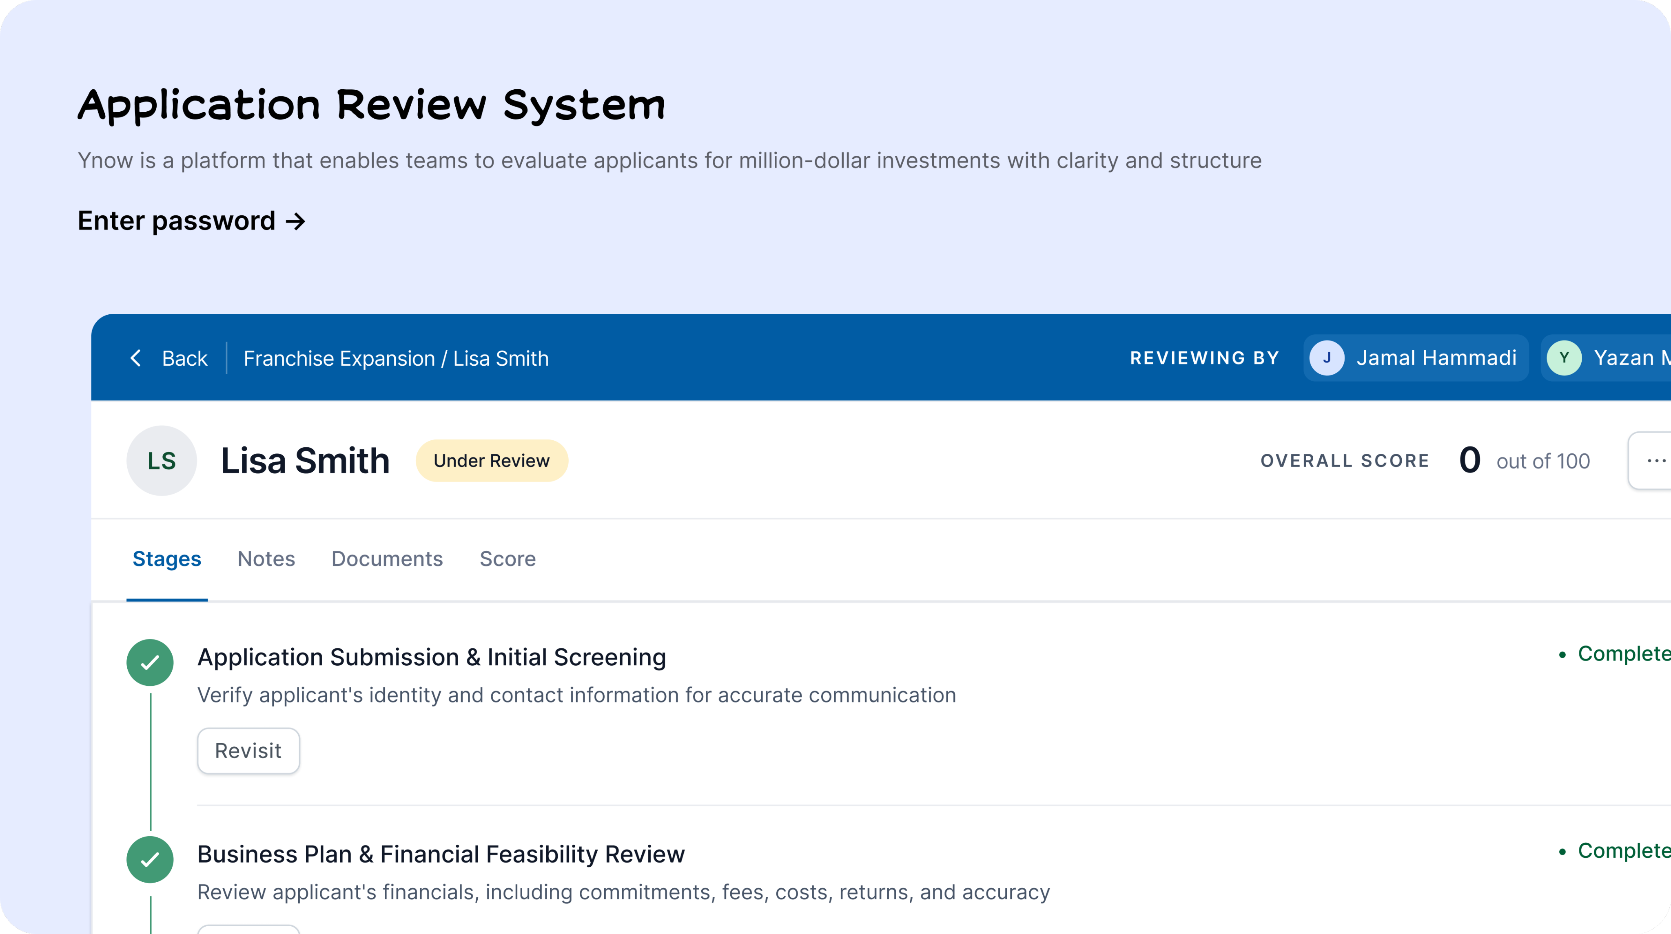Click the back chevron arrow icon
This screenshot has width=1671, height=934.
tap(135, 358)
